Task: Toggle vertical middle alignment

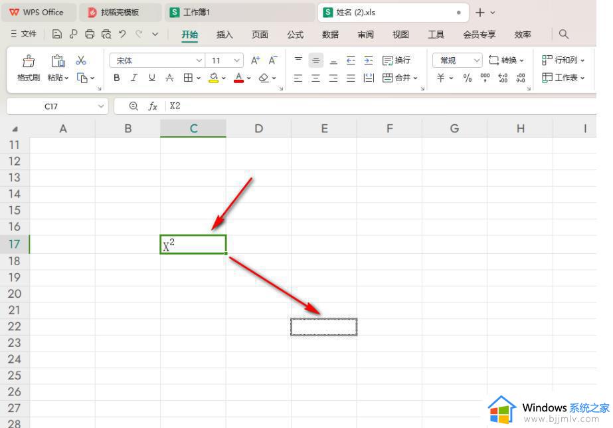Action: 316,60
